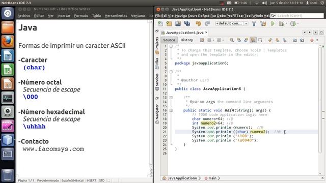Image resolution: width=326 pixels, height=183 pixels.
Task: Run the project with the green play icon
Action: click(273, 23)
